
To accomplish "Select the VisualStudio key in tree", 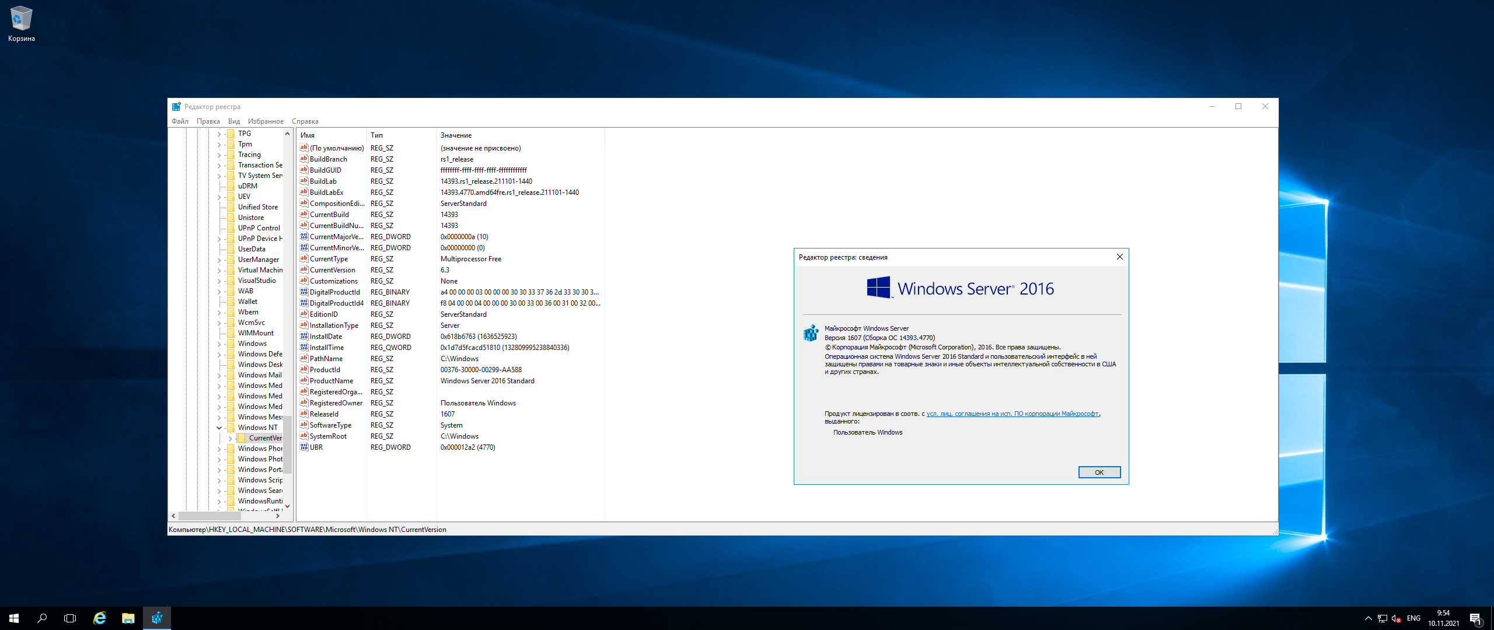I will coord(257,281).
